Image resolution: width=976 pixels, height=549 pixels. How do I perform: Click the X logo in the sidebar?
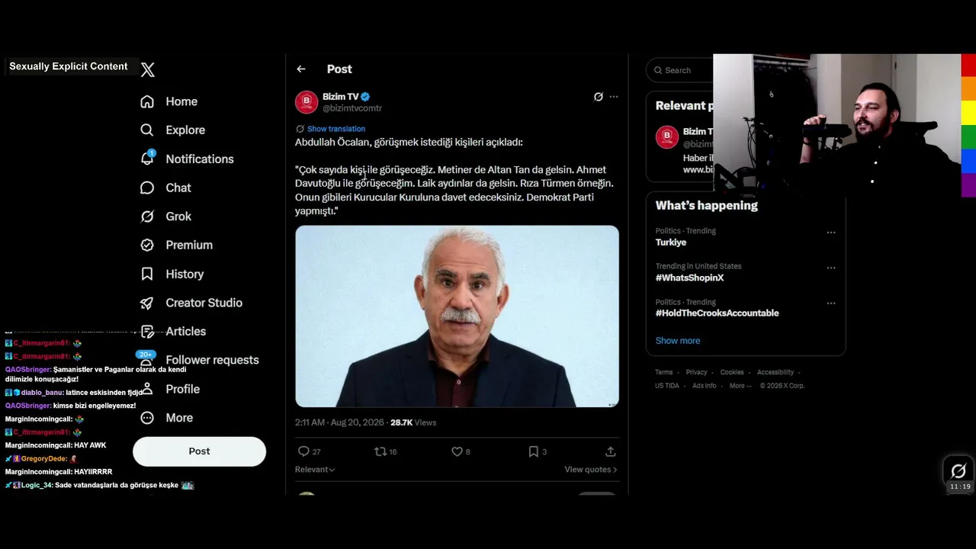tap(148, 69)
